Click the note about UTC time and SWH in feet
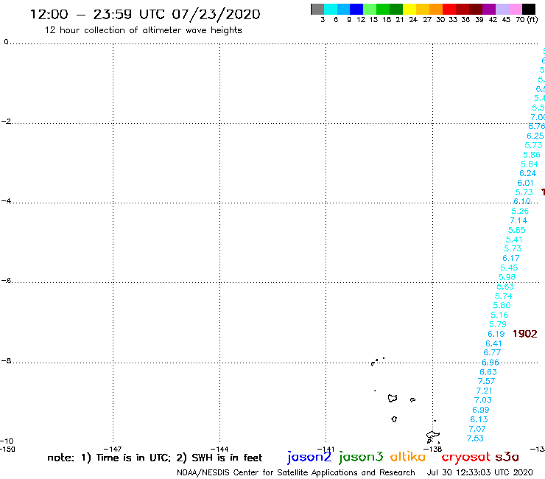This screenshot has width=545, height=479. (155, 458)
